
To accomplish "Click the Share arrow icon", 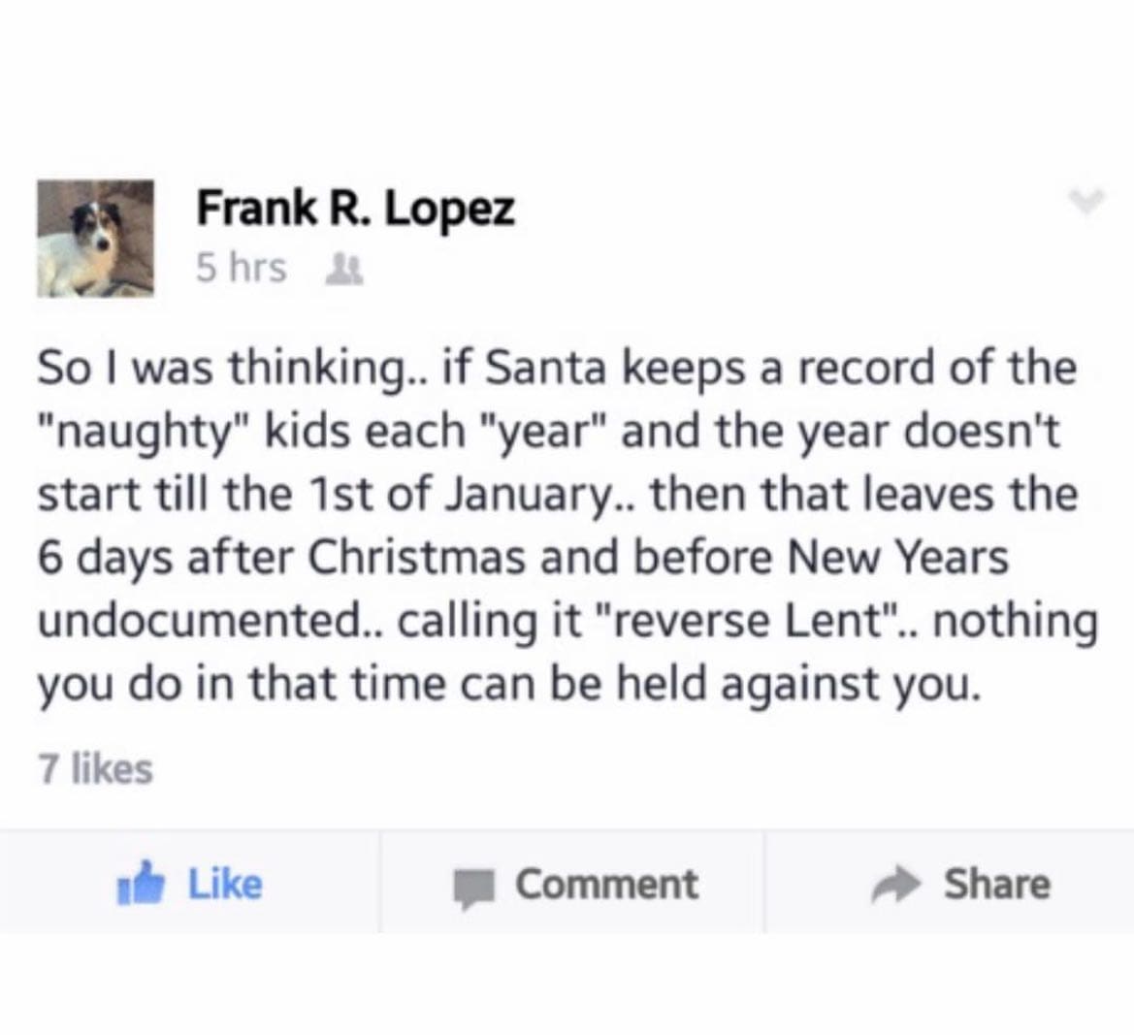I will pyautogui.click(x=895, y=885).
